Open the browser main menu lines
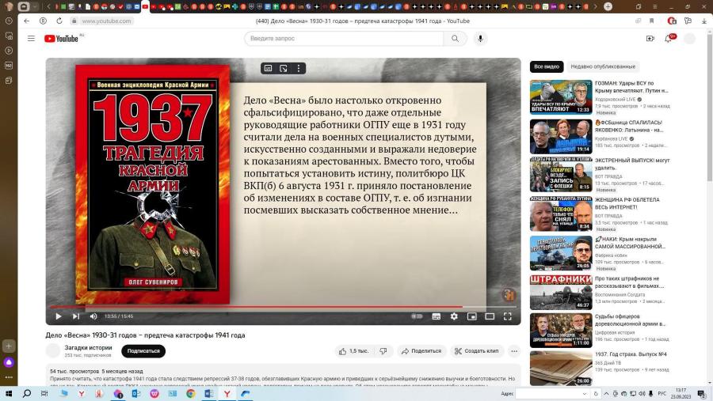 pyautogui.click(x=655, y=6)
